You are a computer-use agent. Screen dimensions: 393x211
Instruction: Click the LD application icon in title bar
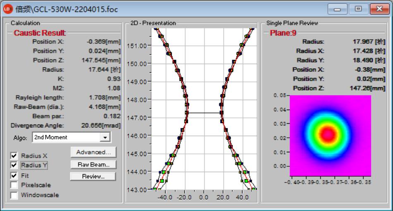coord(8,9)
